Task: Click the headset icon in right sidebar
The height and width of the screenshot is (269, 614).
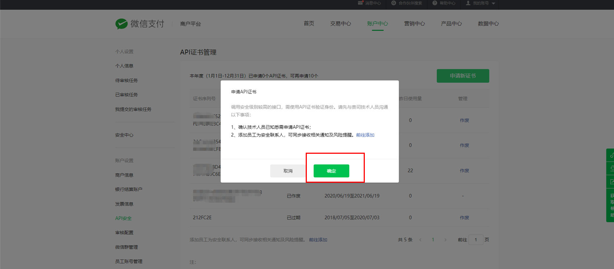Action: pyautogui.click(x=611, y=155)
